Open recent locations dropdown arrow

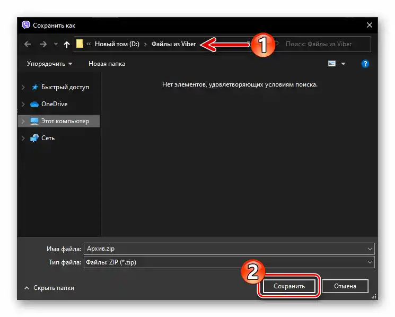[x=56, y=44]
